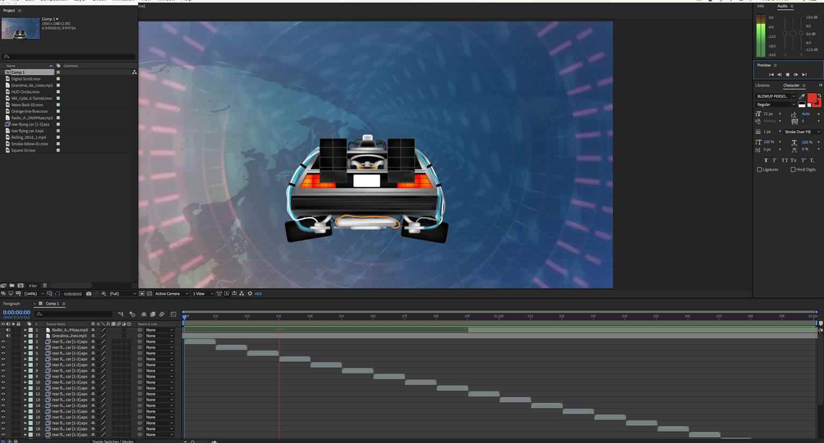The width and height of the screenshot is (824, 443).
Task: Switch to the Libraries panel tab
Action: (762, 85)
